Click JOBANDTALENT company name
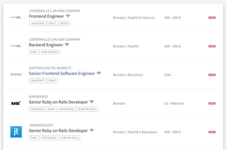 pyautogui.click(x=41, y=125)
